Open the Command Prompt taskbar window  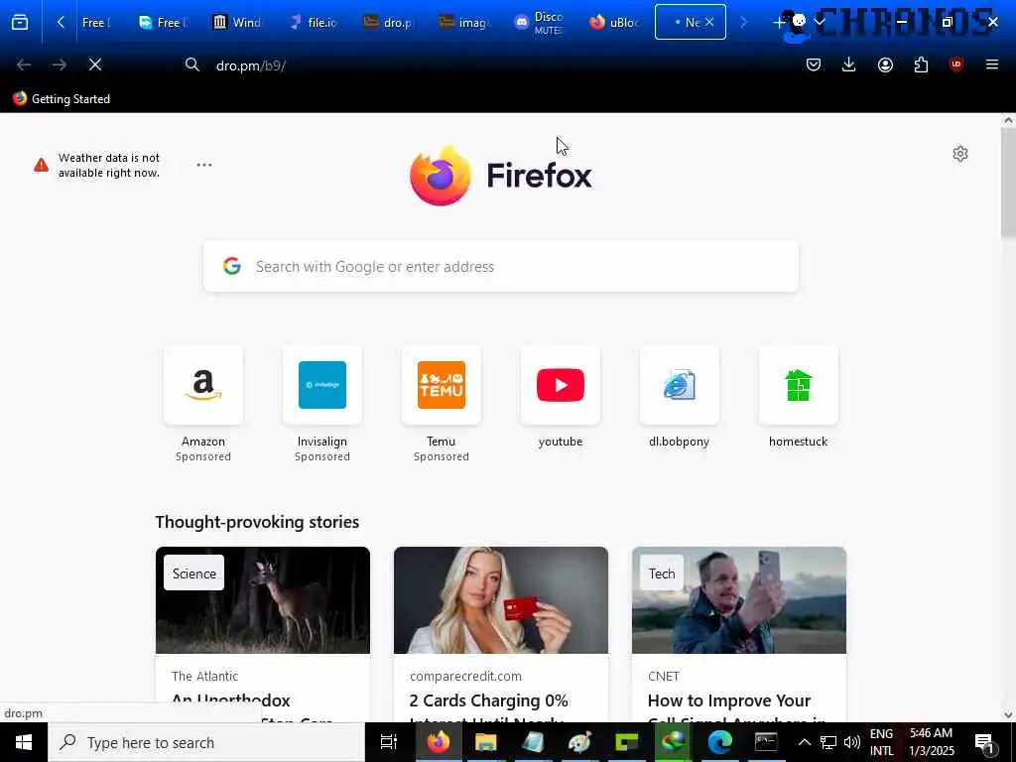pos(766,742)
